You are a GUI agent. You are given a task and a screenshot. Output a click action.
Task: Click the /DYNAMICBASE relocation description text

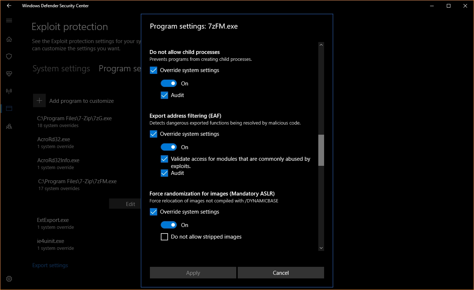click(214, 201)
